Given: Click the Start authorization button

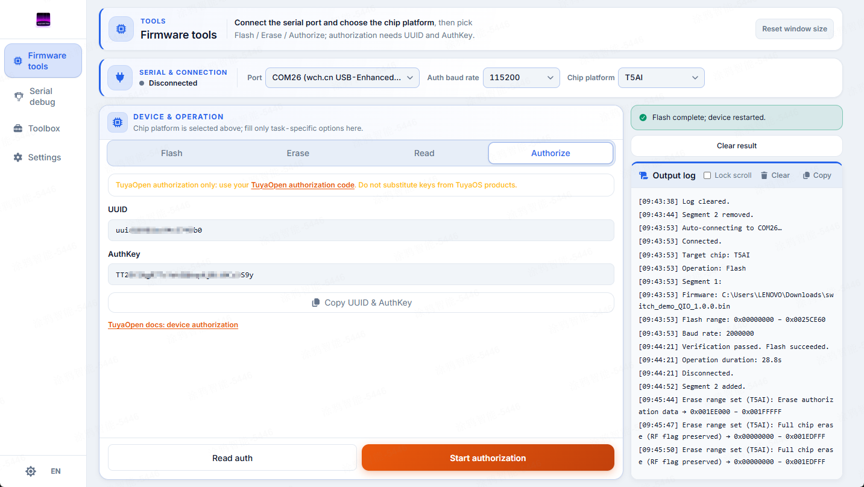Looking at the screenshot, I should click(x=488, y=458).
